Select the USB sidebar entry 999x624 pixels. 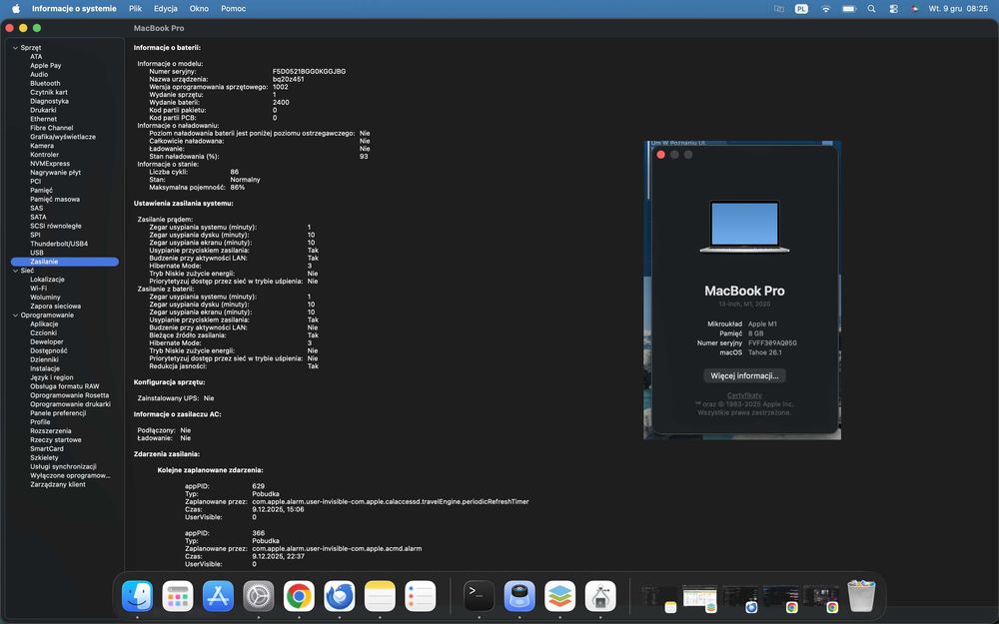pyautogui.click(x=37, y=253)
